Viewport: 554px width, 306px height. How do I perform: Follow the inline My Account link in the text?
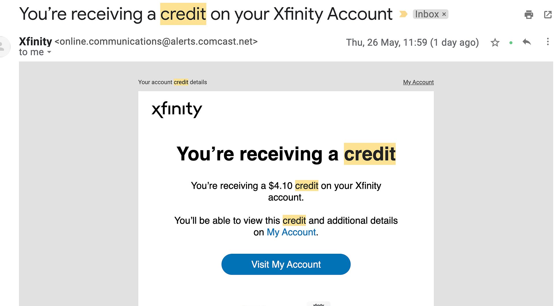291,232
